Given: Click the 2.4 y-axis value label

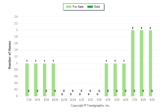Looking at the screenshot, I should [x=16, y=17].
